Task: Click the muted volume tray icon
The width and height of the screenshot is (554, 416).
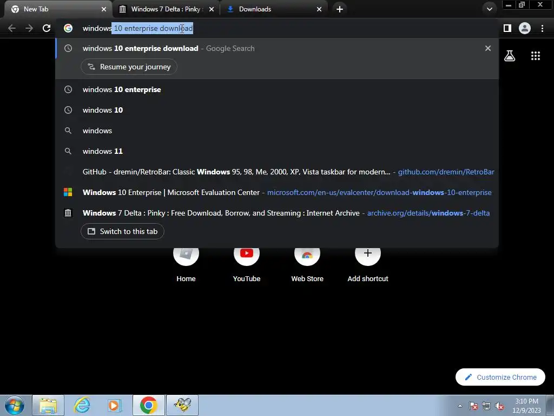Action: coord(499,406)
